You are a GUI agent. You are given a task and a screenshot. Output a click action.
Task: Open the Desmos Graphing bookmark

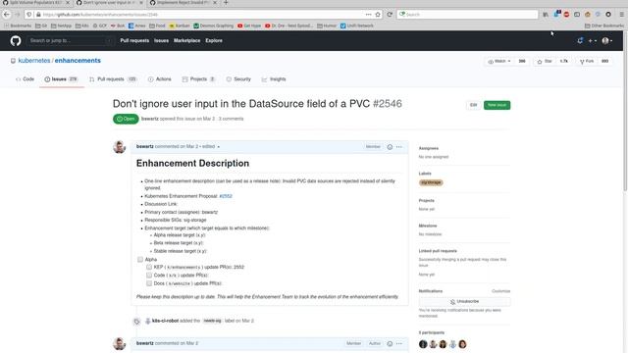click(x=214, y=25)
